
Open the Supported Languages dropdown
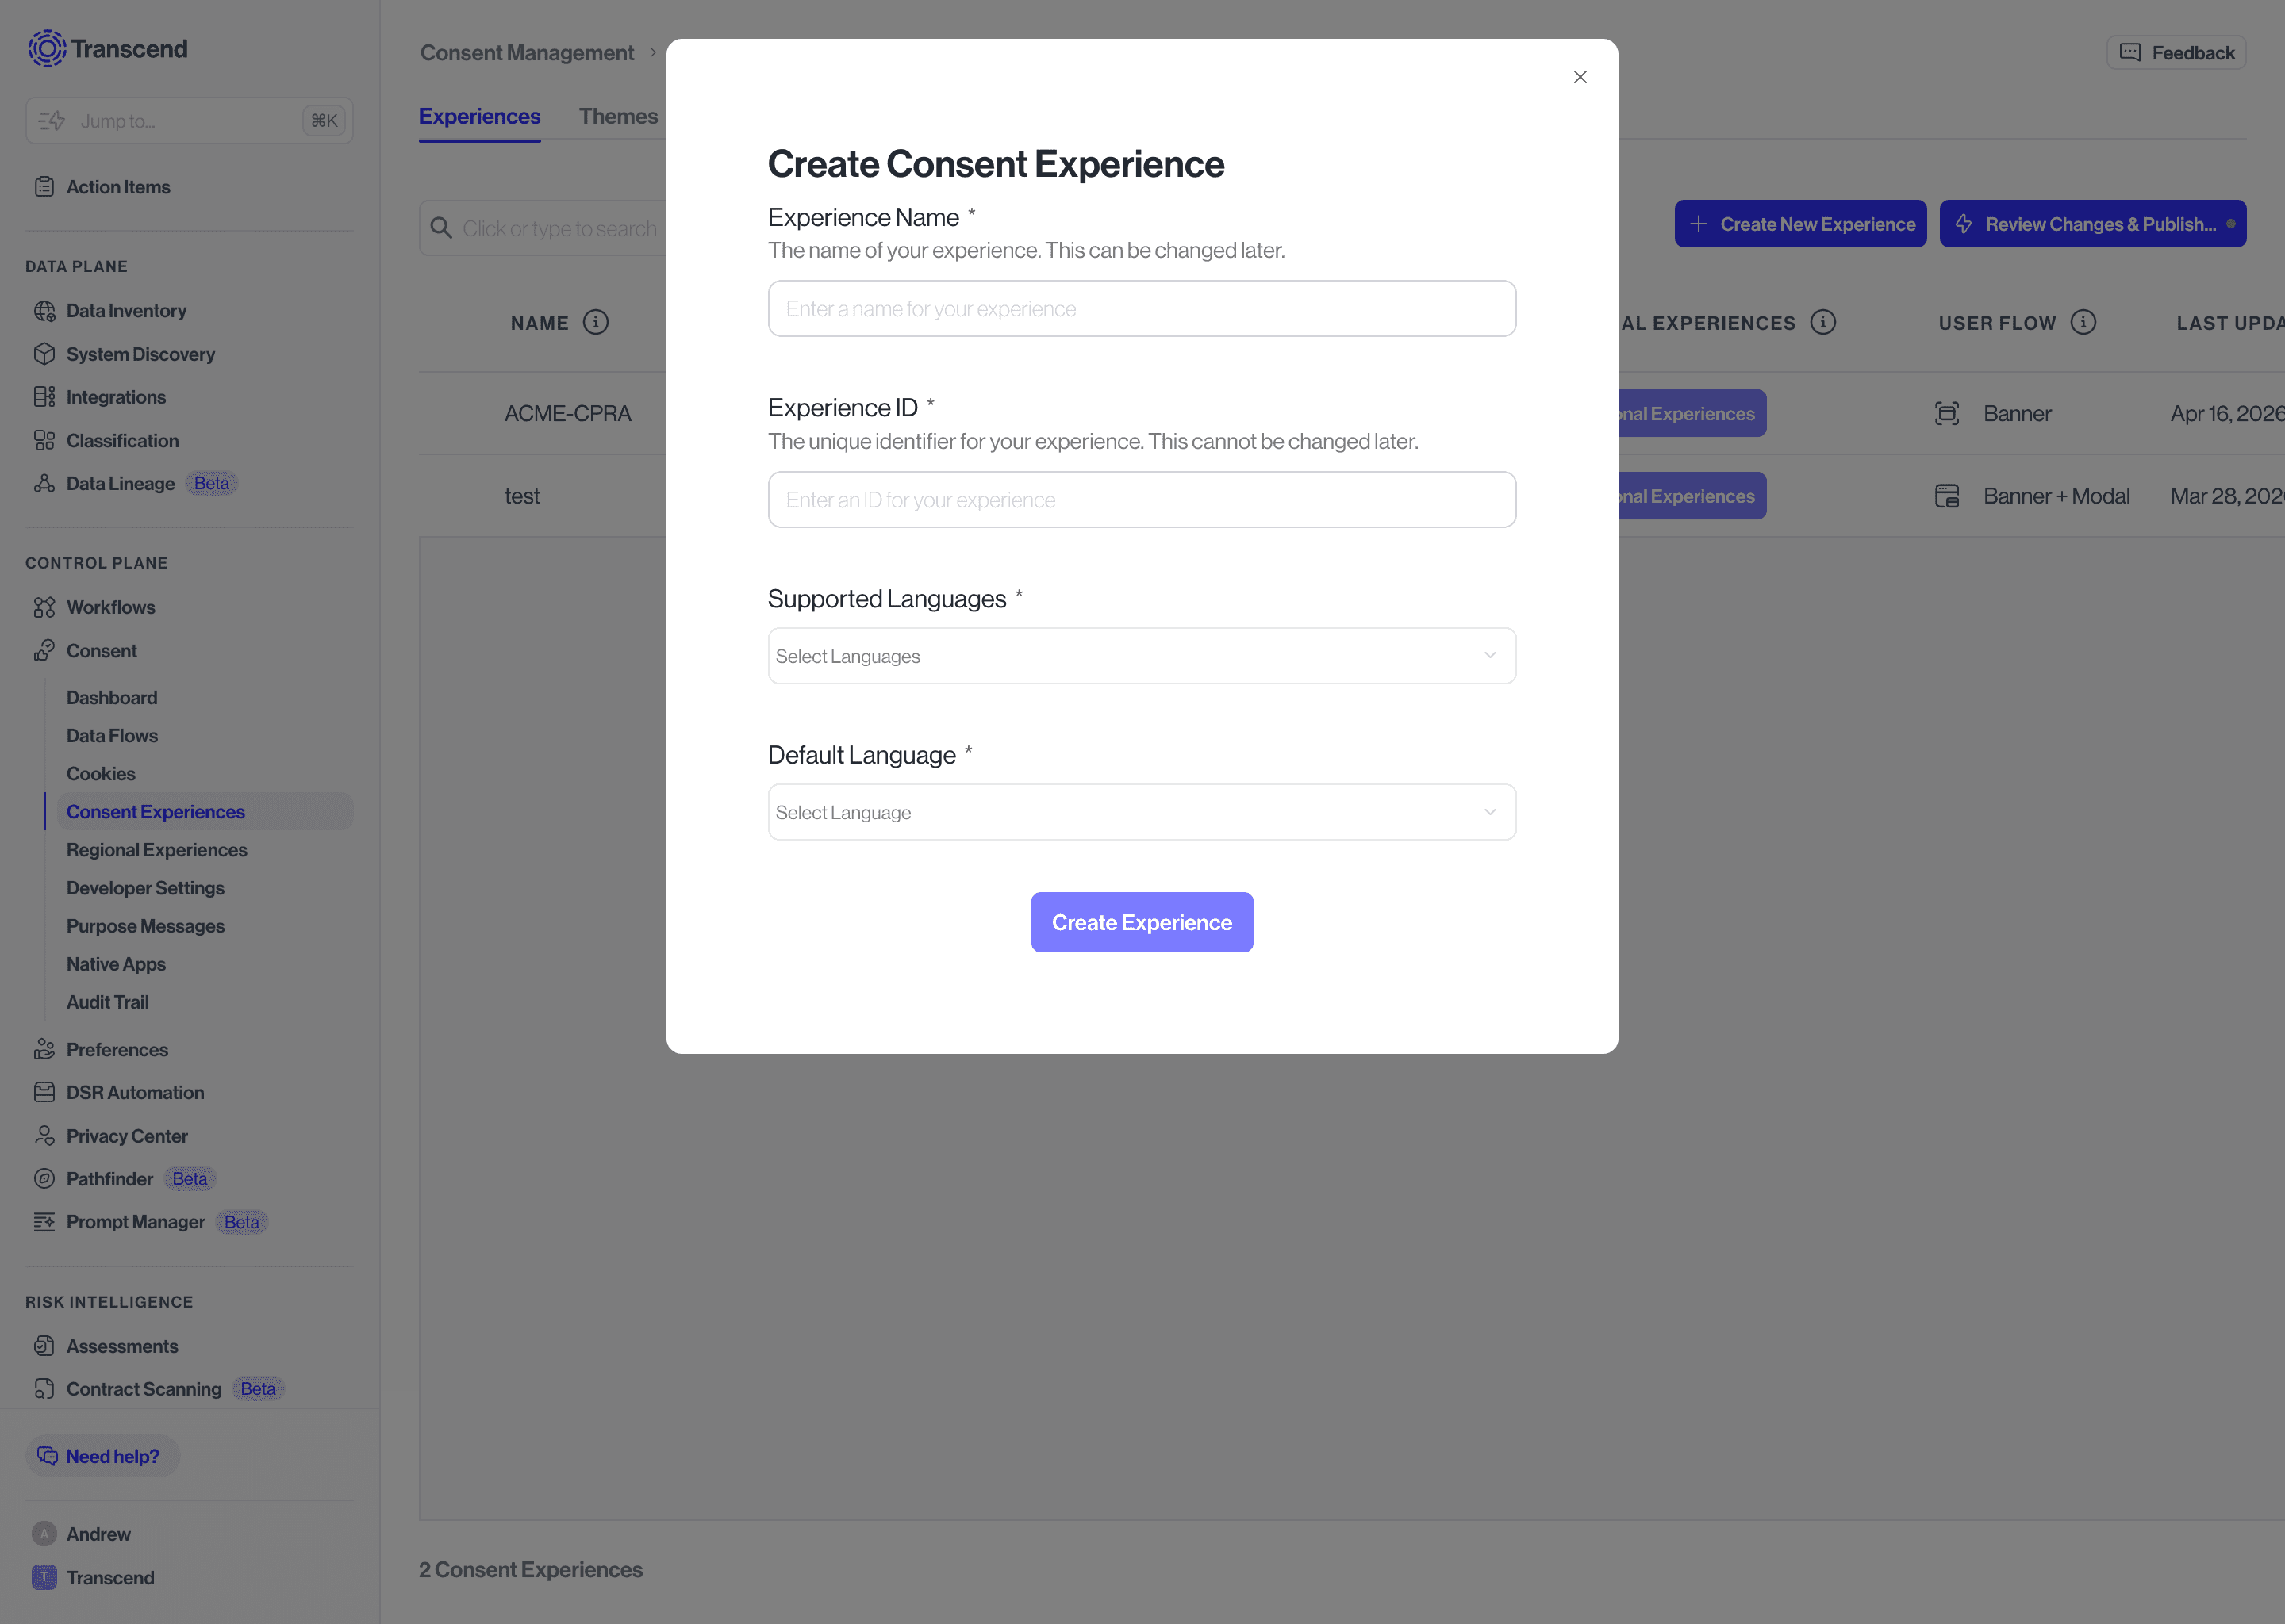[x=1142, y=656]
